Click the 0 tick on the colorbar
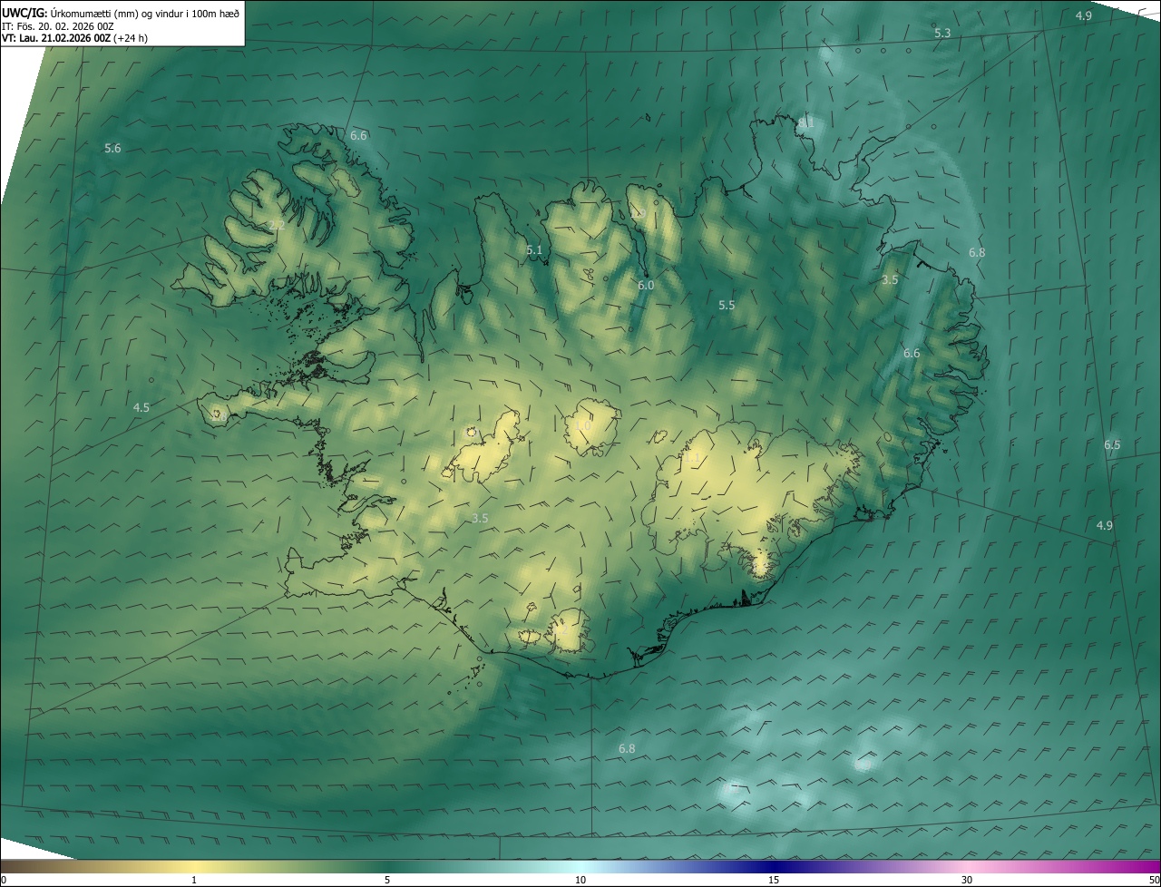 tap(3, 880)
